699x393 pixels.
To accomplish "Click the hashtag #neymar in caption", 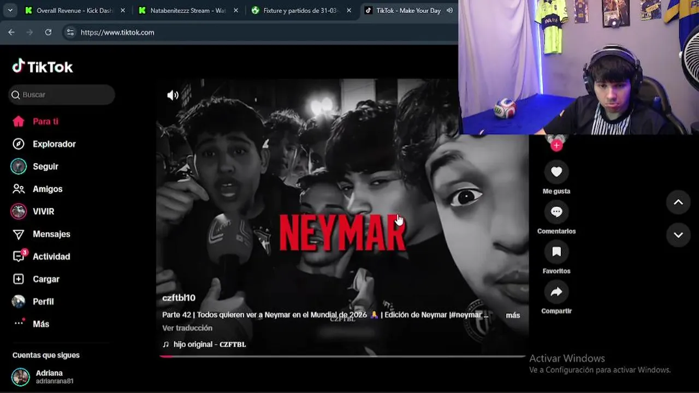I will pos(466,315).
